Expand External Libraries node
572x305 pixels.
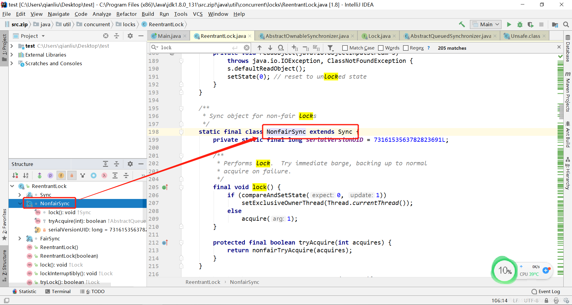pos(12,55)
